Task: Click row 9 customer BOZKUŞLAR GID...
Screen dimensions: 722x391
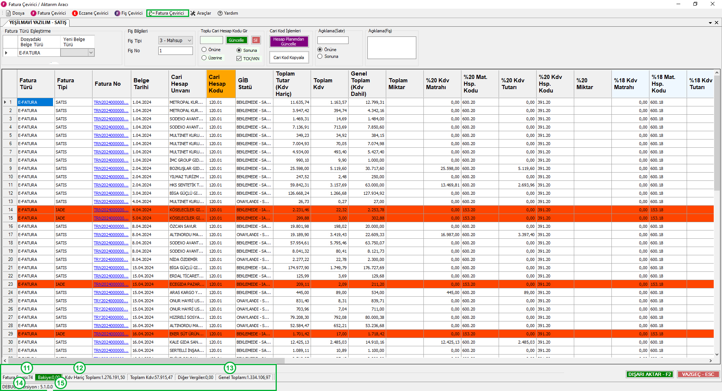Action: [x=187, y=168]
